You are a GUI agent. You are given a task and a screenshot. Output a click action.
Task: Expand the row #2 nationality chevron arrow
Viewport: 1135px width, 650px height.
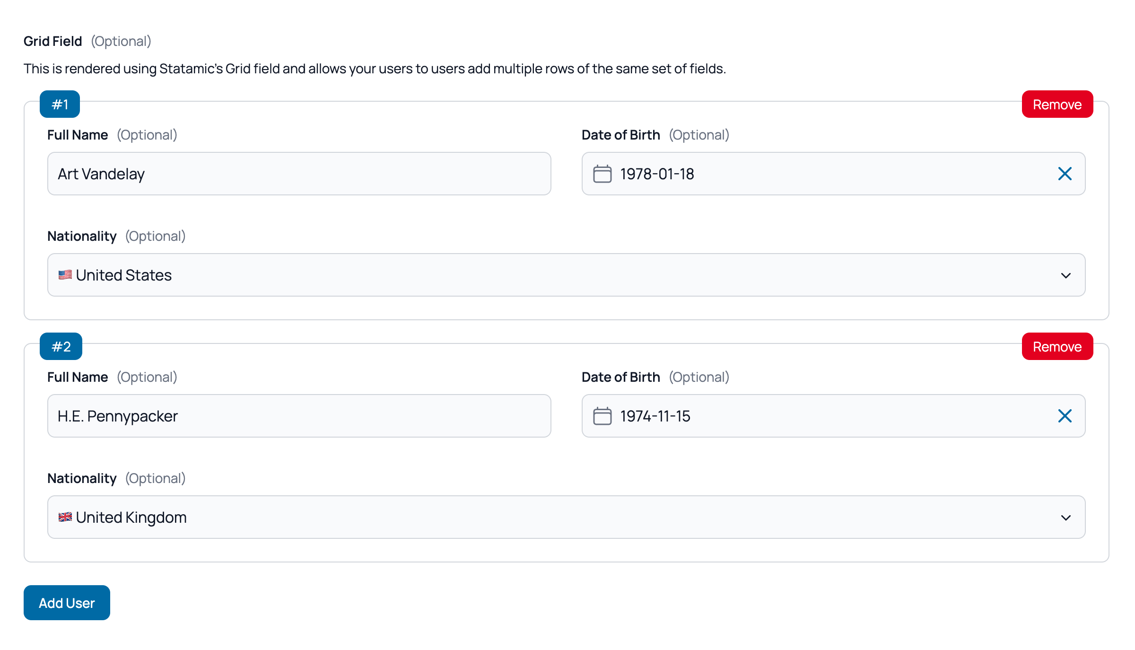click(x=1065, y=518)
